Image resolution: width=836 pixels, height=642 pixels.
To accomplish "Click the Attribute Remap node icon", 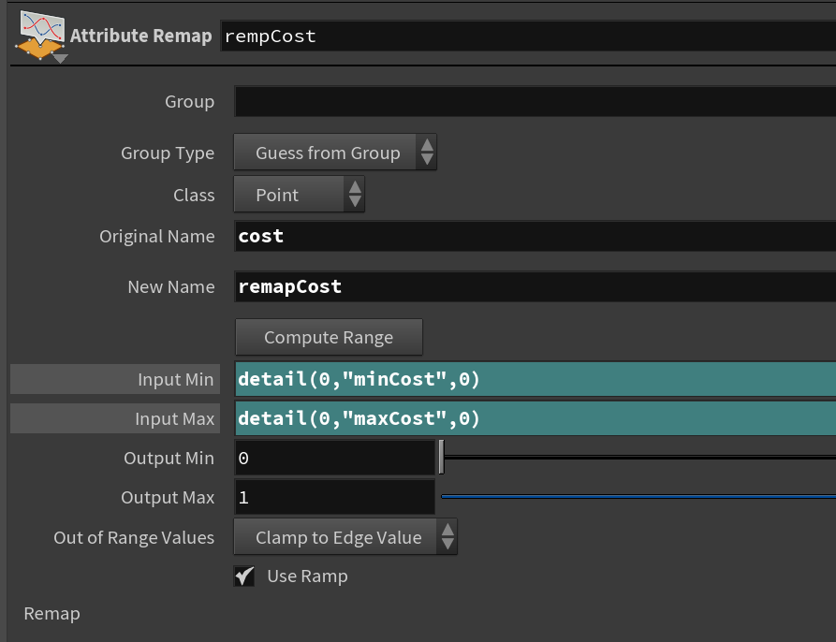I will [x=40, y=36].
